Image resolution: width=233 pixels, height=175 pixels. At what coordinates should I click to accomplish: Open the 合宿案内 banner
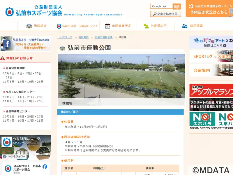click(x=211, y=71)
